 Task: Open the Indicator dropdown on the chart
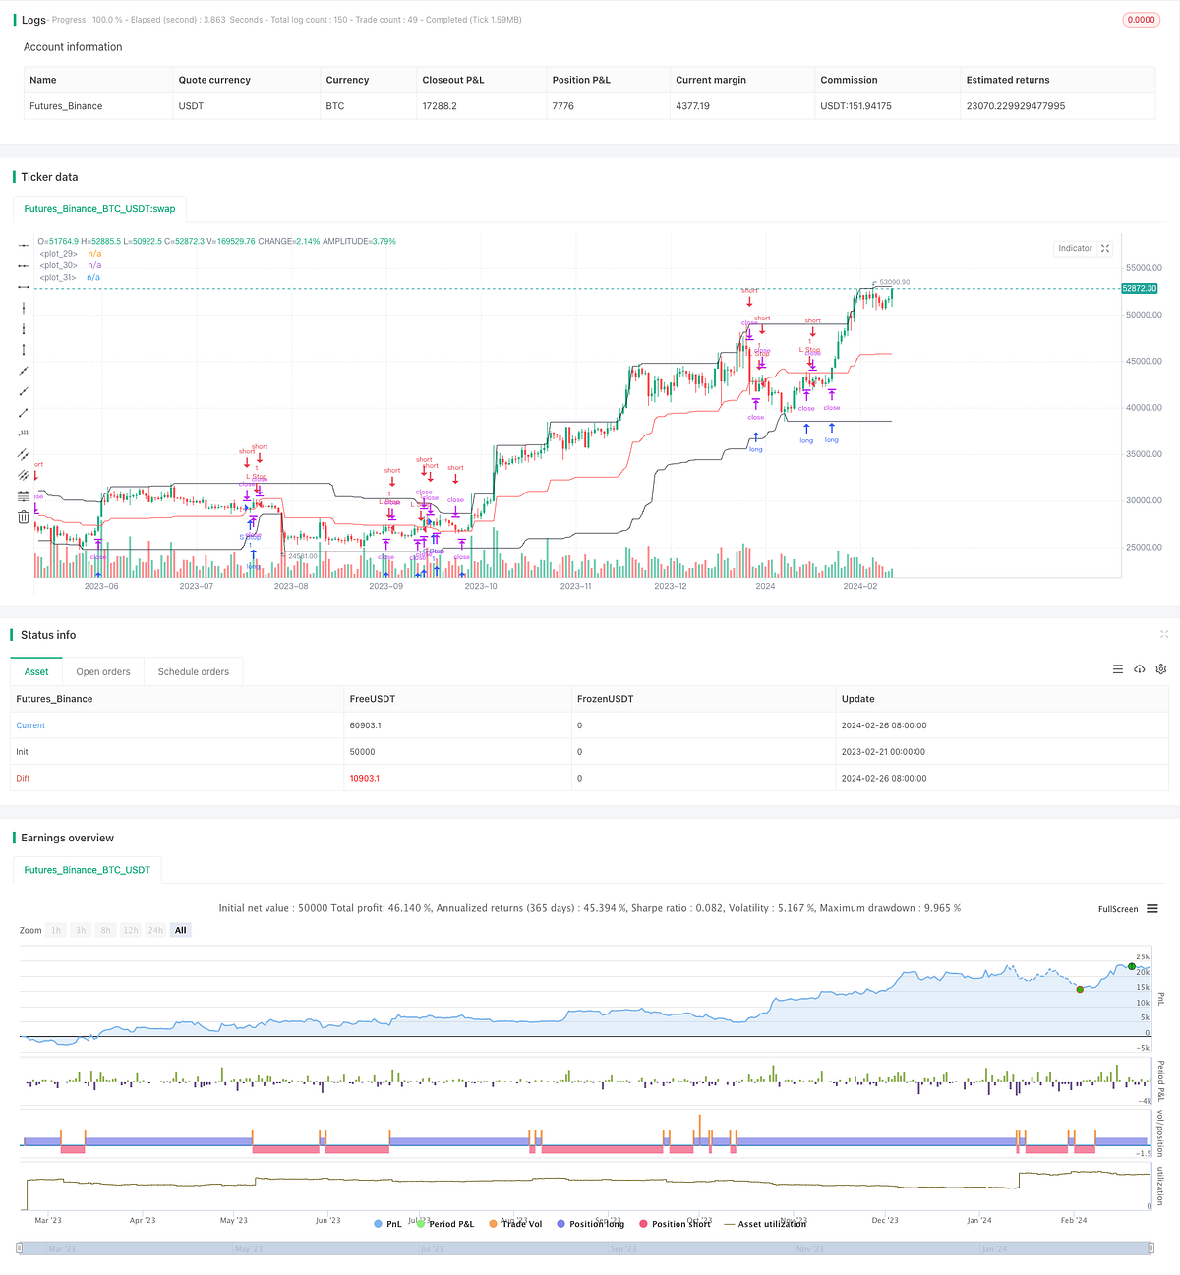(x=1075, y=248)
